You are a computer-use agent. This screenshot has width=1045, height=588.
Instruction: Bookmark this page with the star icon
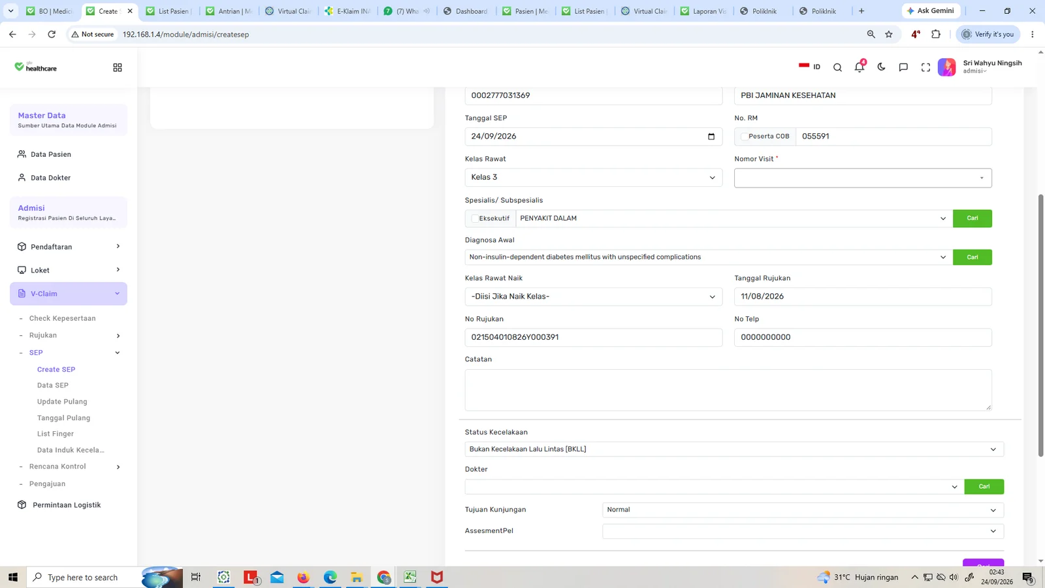tap(889, 34)
